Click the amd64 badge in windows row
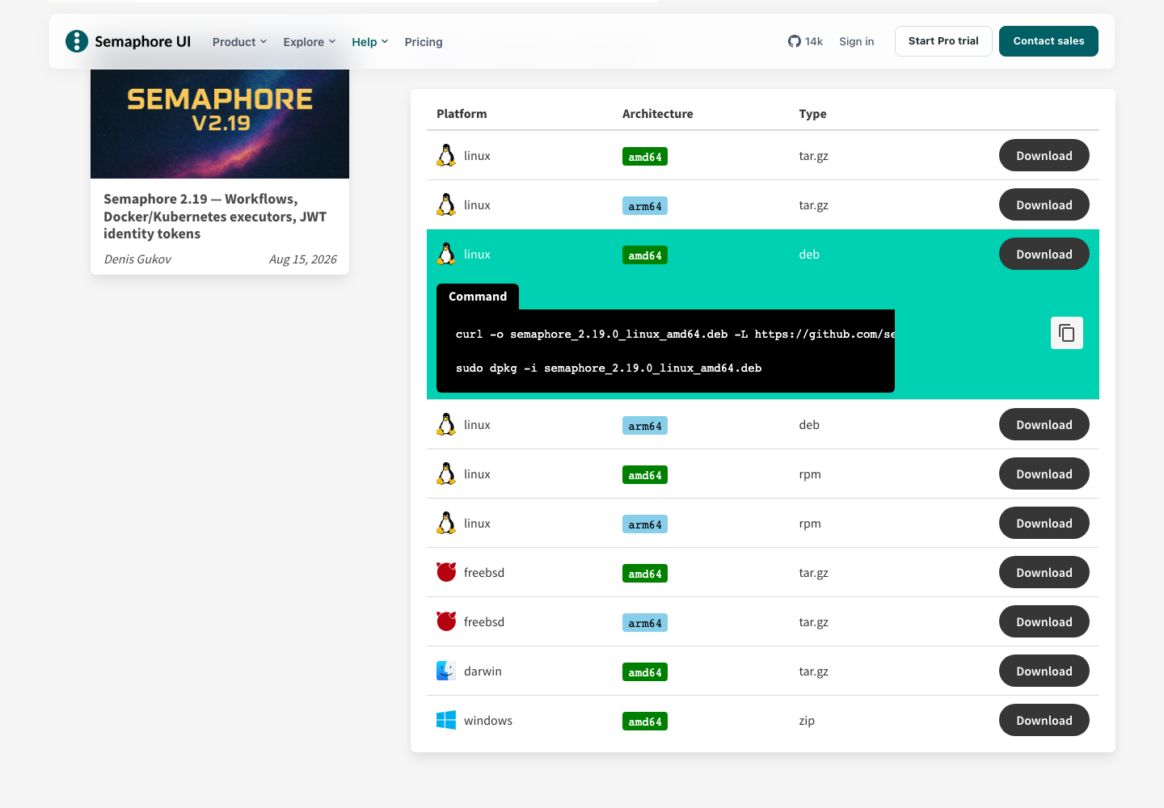This screenshot has height=808, width=1164. pyautogui.click(x=645, y=722)
